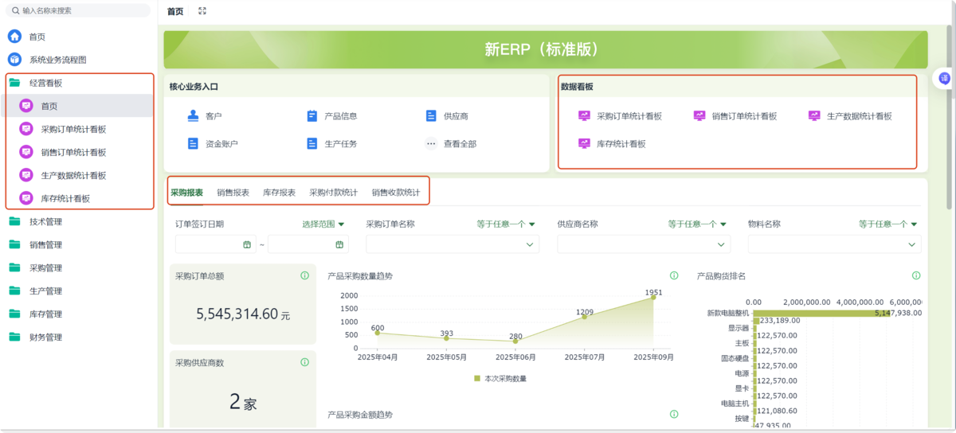Click the fullscreen expand icon beside 首页 tab
This screenshot has height=433, width=956.
pos(202,11)
